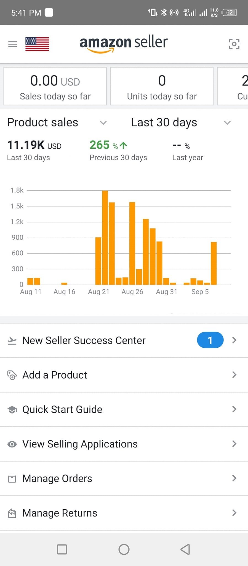Viewport: 248px width, 566px height.
Task: Tap the Manage Returns package icon
Action: coord(12,513)
